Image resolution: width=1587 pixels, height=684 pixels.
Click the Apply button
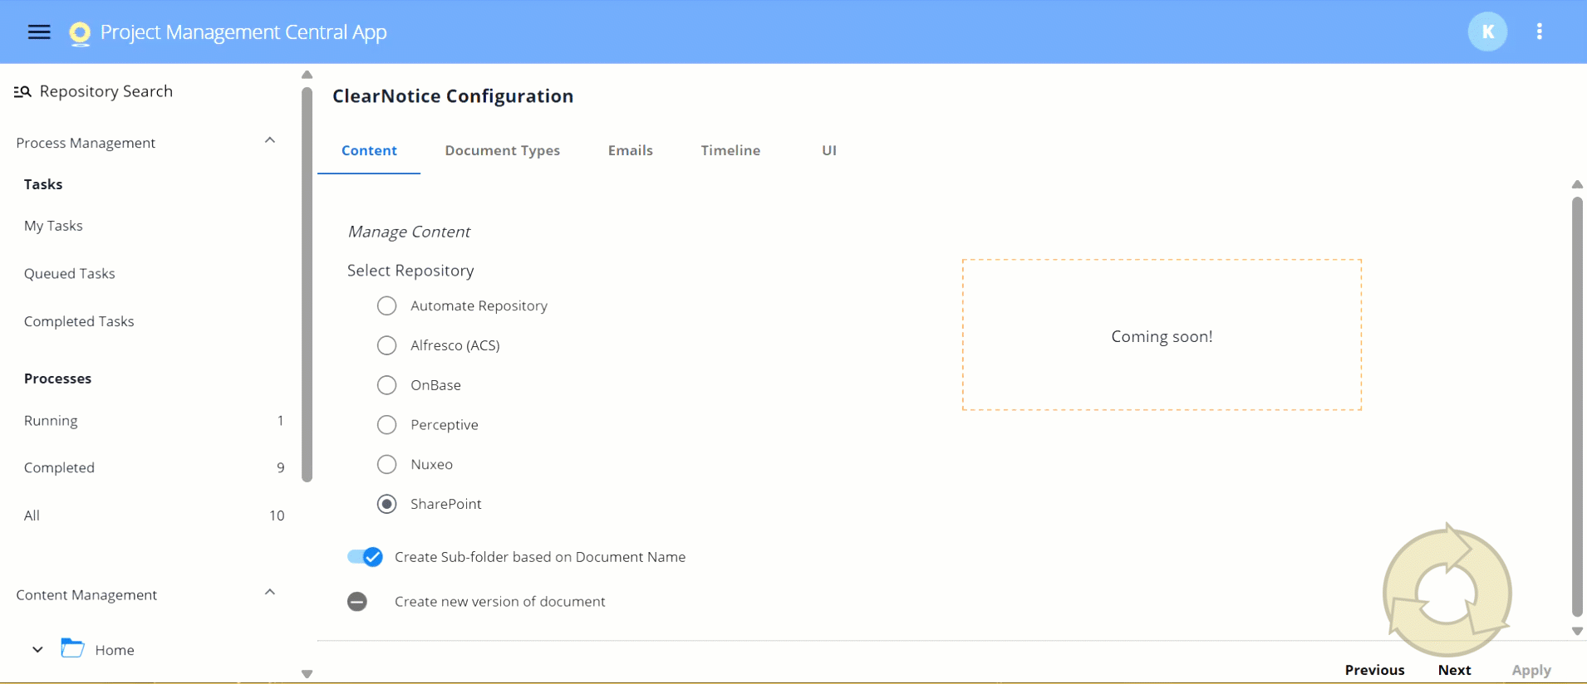[1531, 670]
